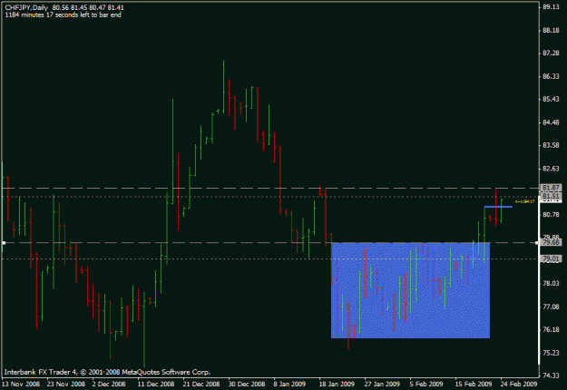Click the 85.43 price axis label
The width and height of the screenshot is (567, 390).
click(551, 99)
